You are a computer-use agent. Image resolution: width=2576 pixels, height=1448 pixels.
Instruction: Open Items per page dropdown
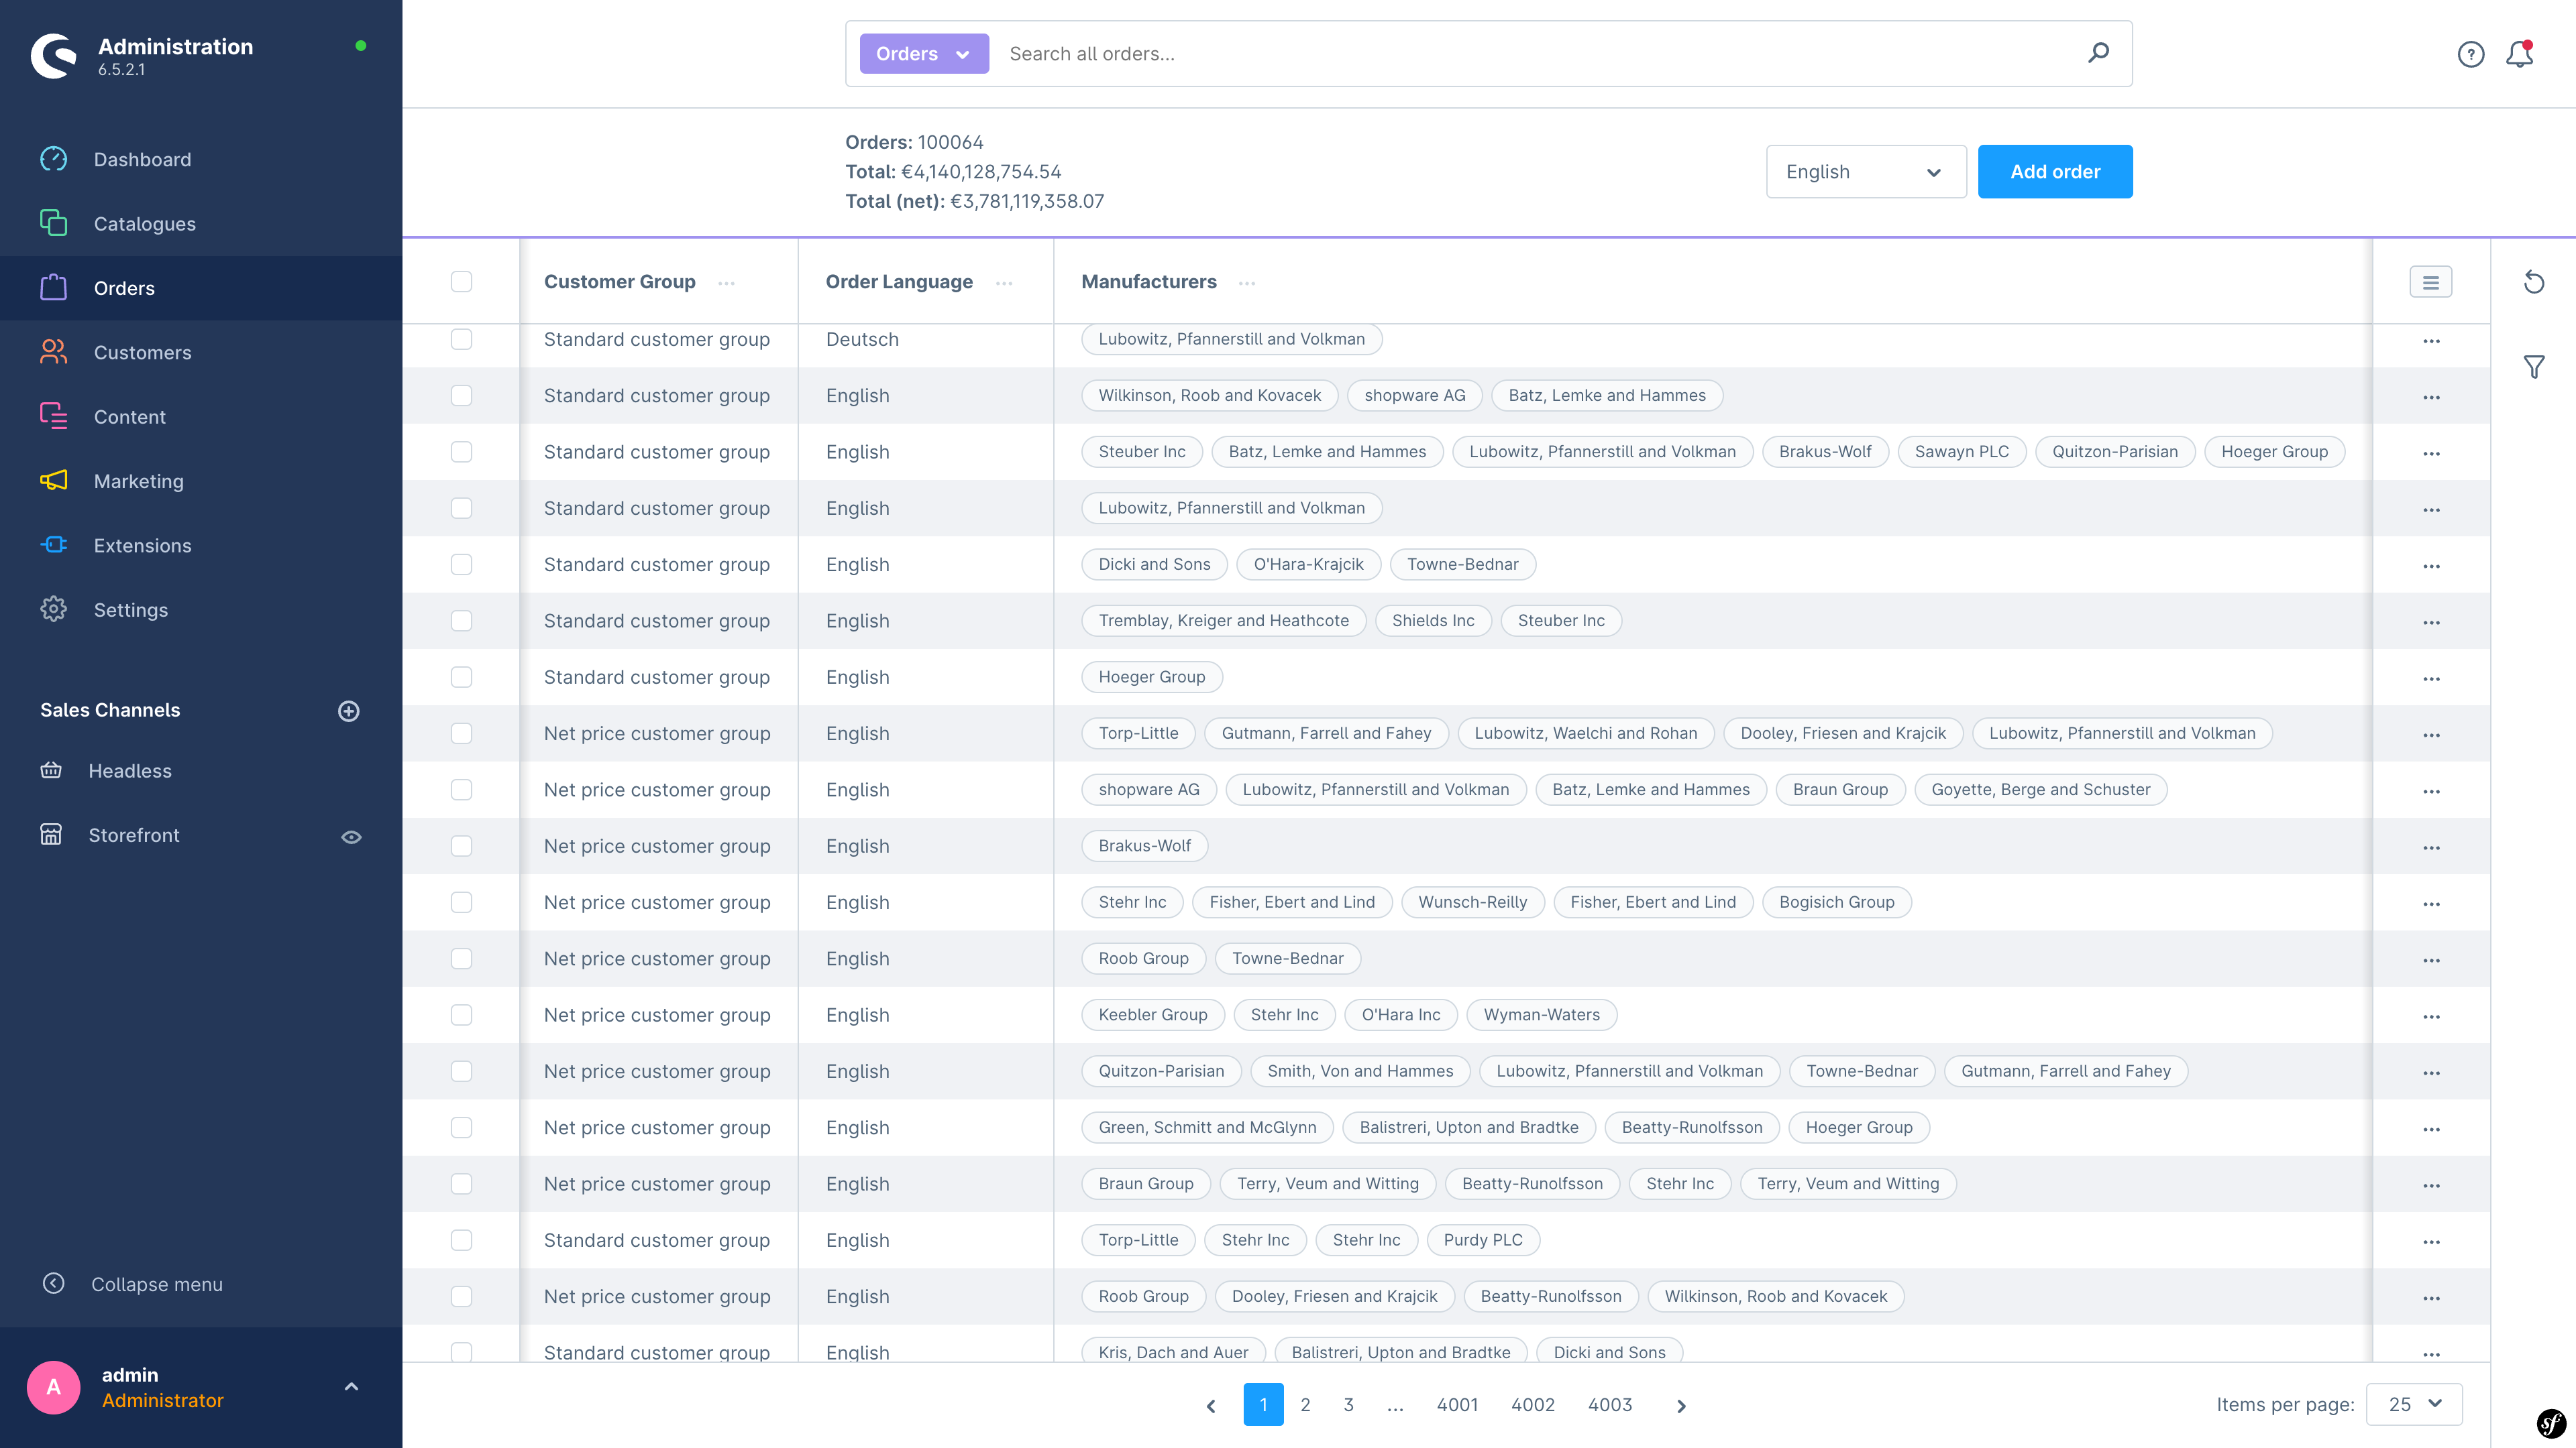(2414, 1404)
